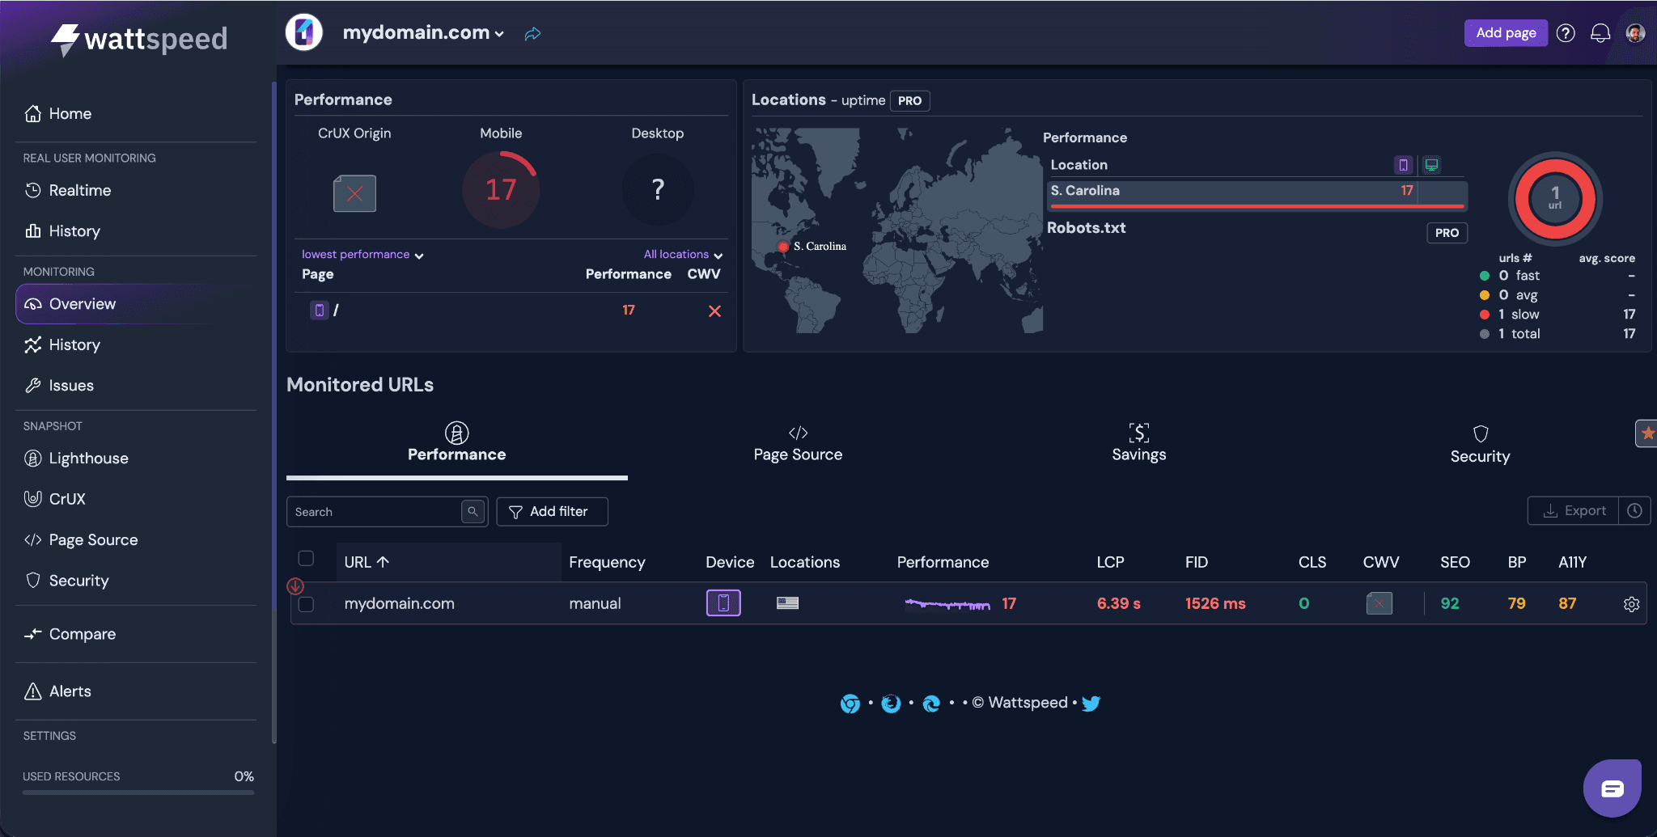Image resolution: width=1657 pixels, height=837 pixels.
Task: Click the CrUX Origin unavailable icon
Action: (x=354, y=193)
